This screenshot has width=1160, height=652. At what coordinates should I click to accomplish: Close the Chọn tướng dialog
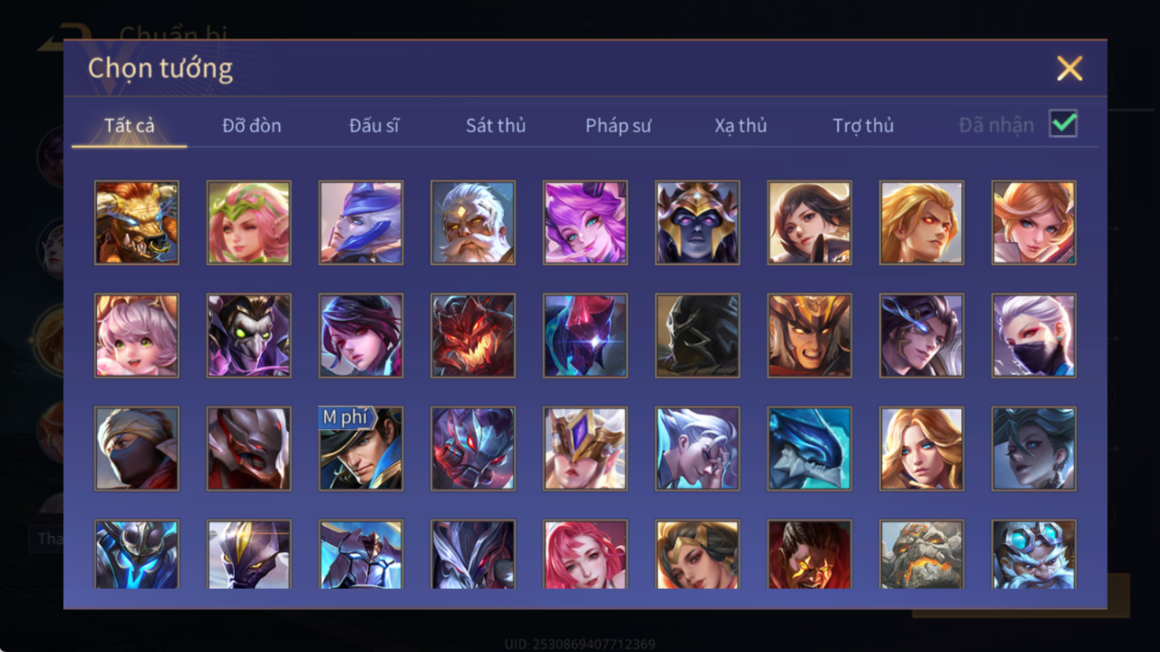click(x=1069, y=69)
